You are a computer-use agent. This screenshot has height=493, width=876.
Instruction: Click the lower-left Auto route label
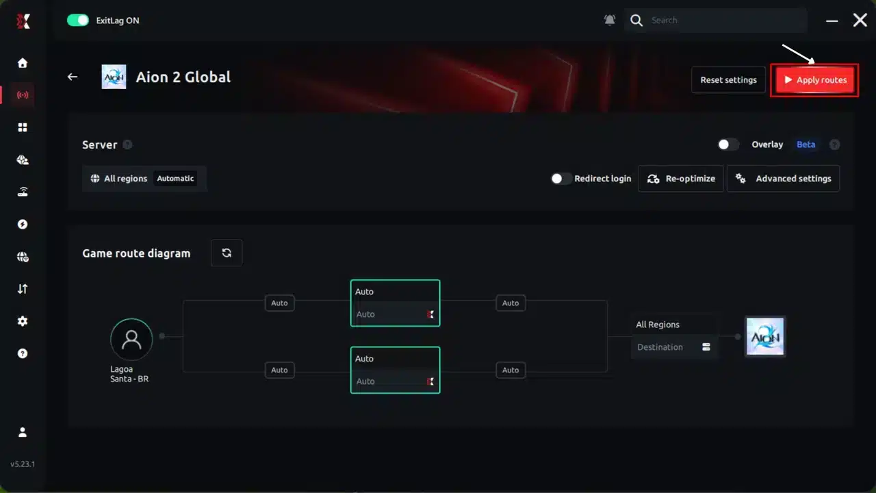(x=279, y=370)
